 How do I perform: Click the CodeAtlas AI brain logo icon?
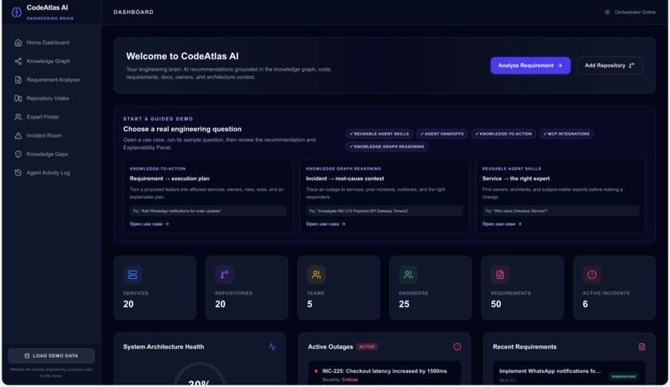17,12
